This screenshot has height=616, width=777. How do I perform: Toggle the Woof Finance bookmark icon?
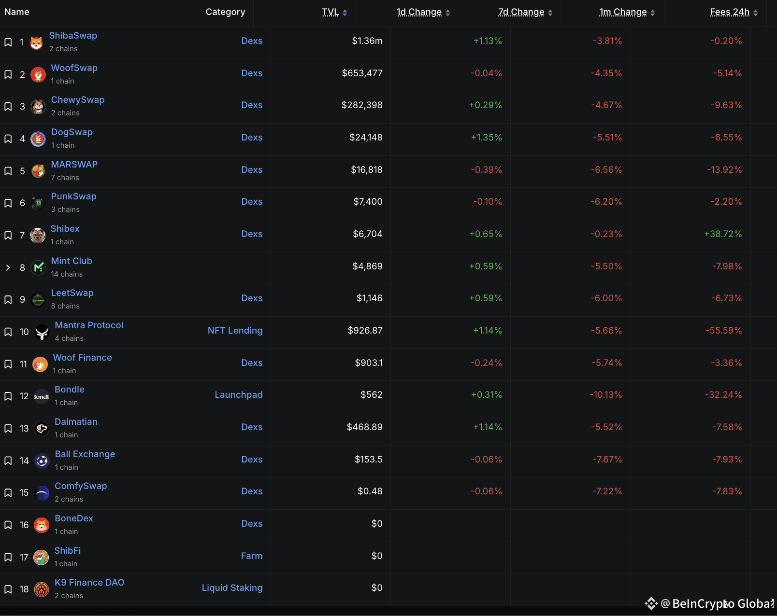[8, 364]
